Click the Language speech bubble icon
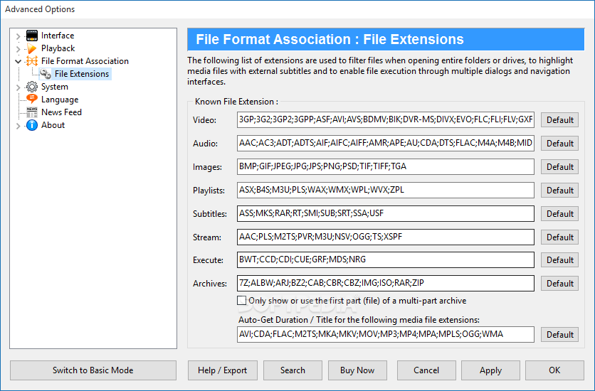Viewport: 595px width, 391px height. point(32,100)
